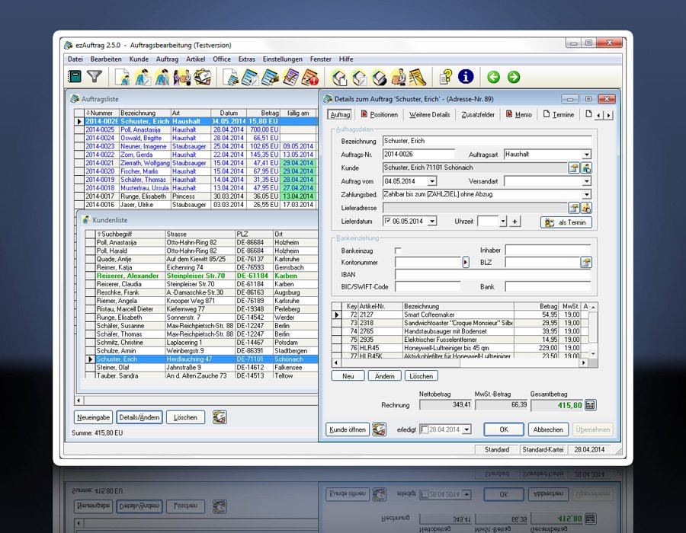686x533 pixels.
Task: Enable the Bankeinzug checkbox
Action: point(398,251)
